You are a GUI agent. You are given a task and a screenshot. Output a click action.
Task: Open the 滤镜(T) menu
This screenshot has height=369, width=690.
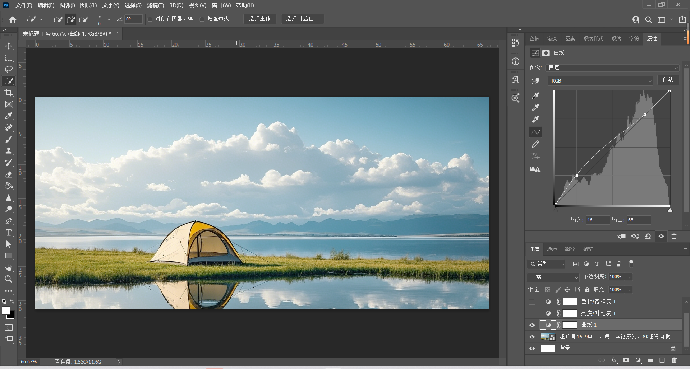pyautogui.click(x=156, y=5)
